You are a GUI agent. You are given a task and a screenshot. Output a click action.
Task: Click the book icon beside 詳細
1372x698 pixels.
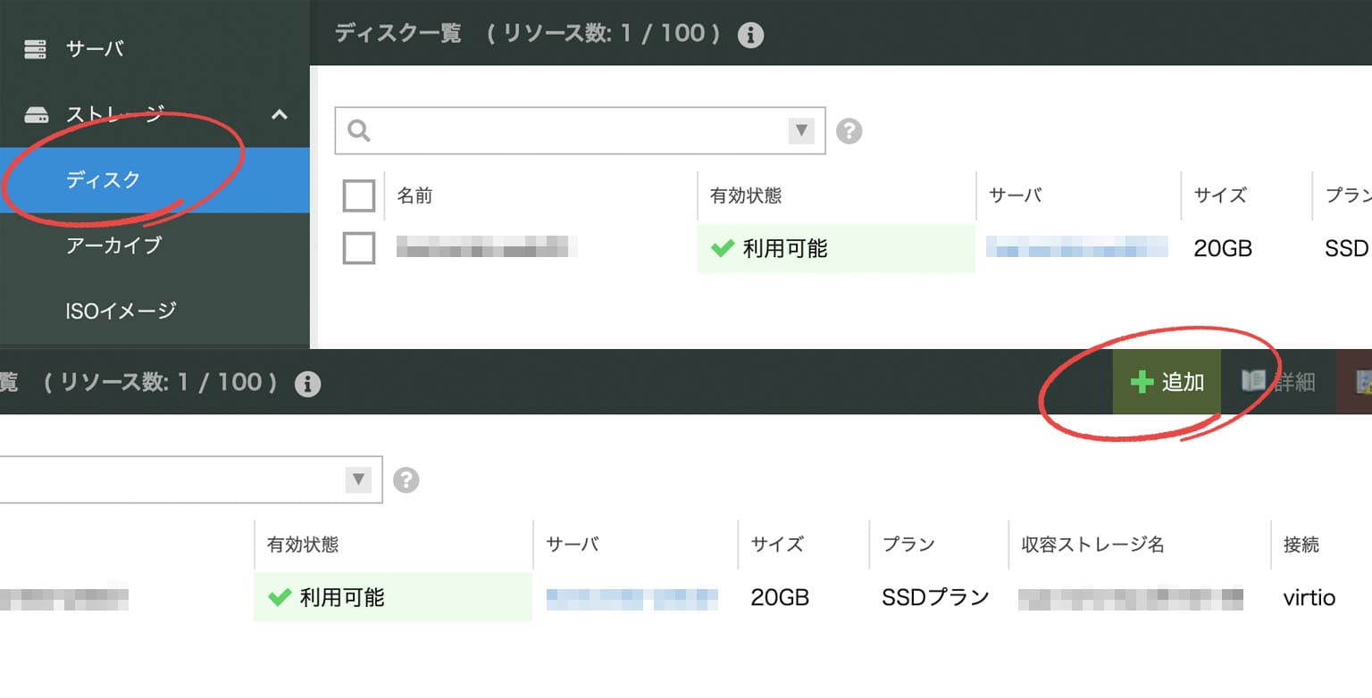(1253, 381)
